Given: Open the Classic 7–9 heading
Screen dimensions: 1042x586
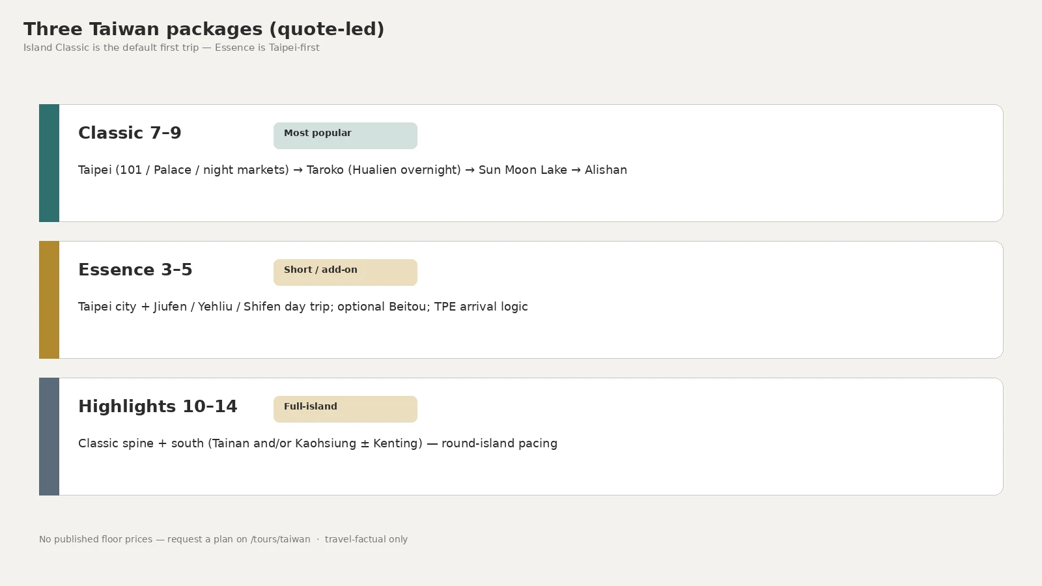Looking at the screenshot, I should pyautogui.click(x=130, y=133).
